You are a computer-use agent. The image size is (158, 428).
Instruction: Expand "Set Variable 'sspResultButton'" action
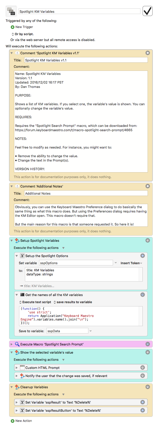[x=17, y=411]
